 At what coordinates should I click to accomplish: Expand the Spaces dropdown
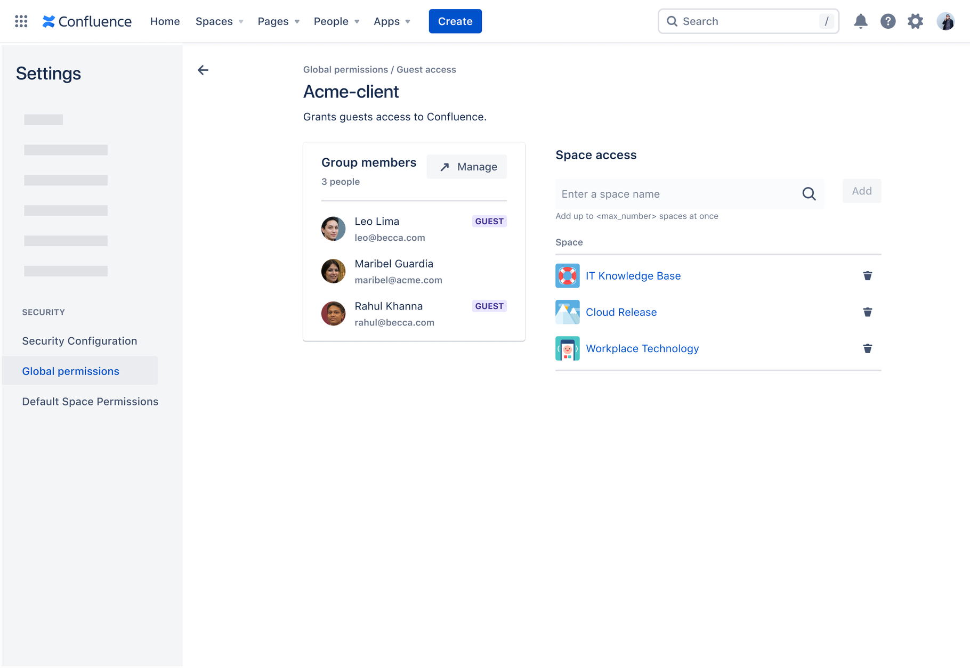point(219,21)
